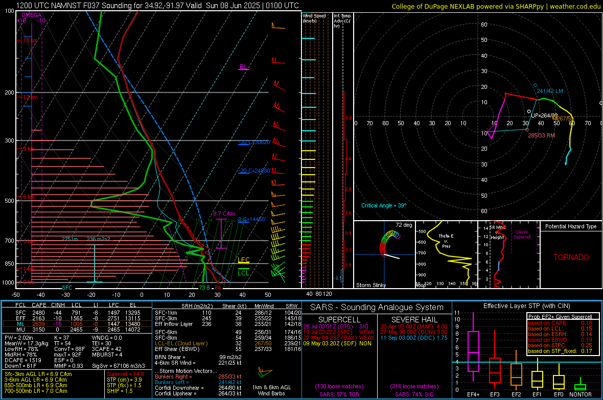Click the '2751m' effective inflow label
Image resolution: width=603 pixels, height=400 pixels.
[x=69, y=239]
